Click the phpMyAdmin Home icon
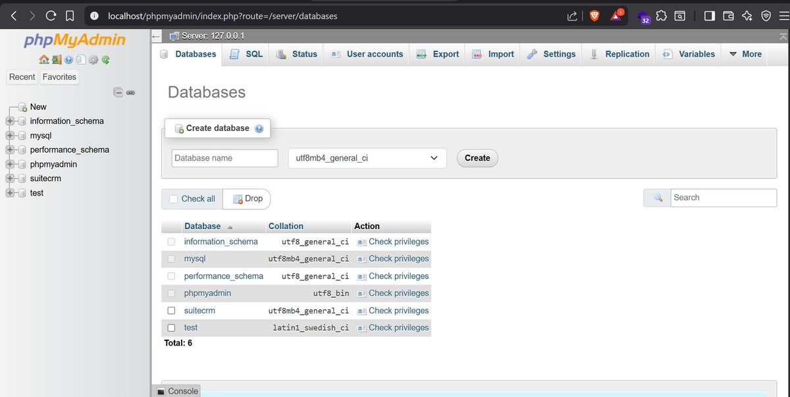The image size is (790, 397). (43, 60)
